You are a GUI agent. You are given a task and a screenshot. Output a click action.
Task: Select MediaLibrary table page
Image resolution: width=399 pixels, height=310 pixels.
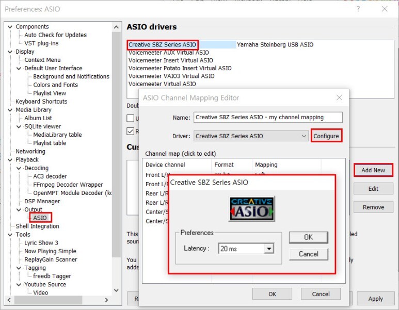[x=57, y=135]
